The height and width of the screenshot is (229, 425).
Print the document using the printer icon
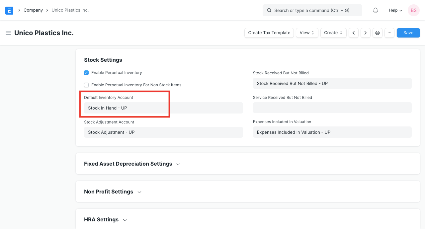377,33
